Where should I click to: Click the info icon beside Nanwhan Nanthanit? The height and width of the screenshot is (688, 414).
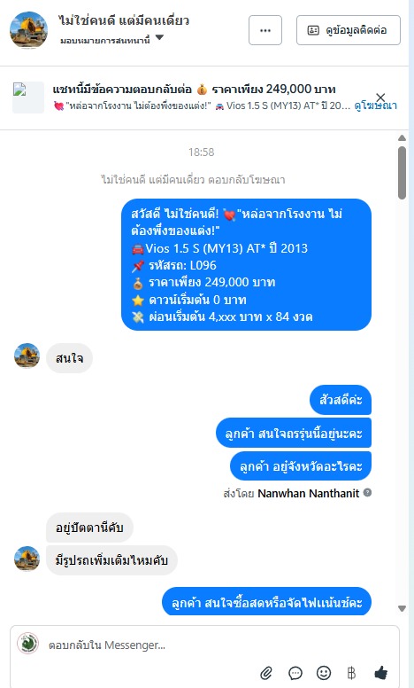tap(368, 492)
